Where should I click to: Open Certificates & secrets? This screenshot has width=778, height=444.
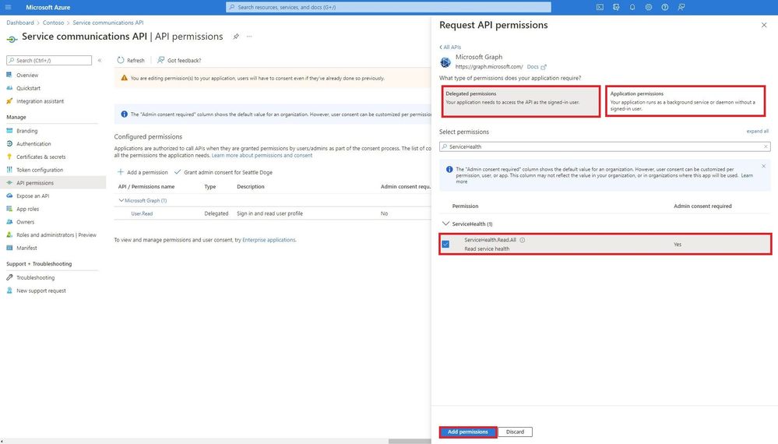click(40, 157)
